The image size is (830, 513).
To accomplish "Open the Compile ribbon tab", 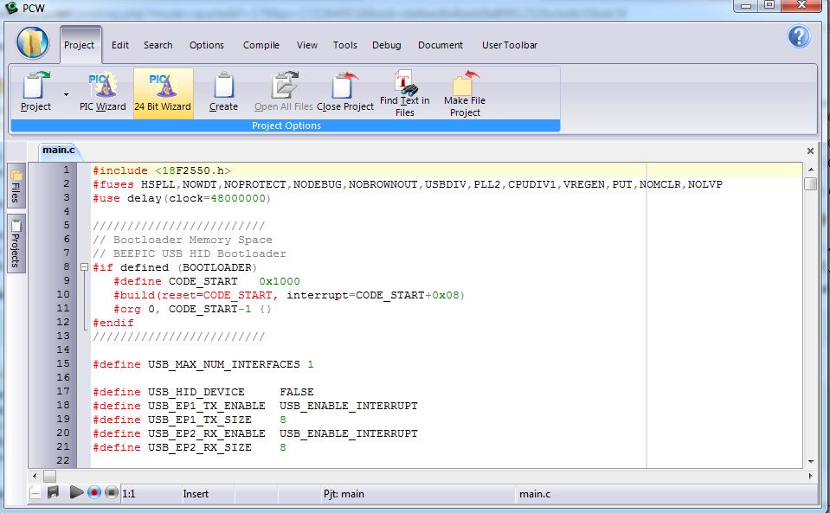I will pyautogui.click(x=261, y=45).
